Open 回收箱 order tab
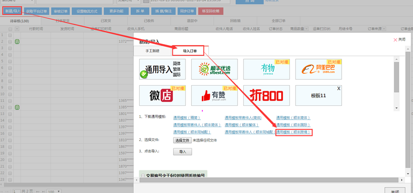Image resolution: width=413 pixels, height=193 pixels. coord(235,21)
